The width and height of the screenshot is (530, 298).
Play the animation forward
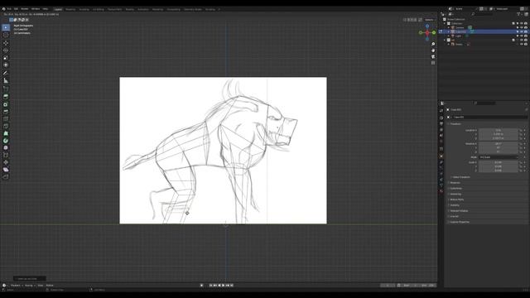[224, 286]
